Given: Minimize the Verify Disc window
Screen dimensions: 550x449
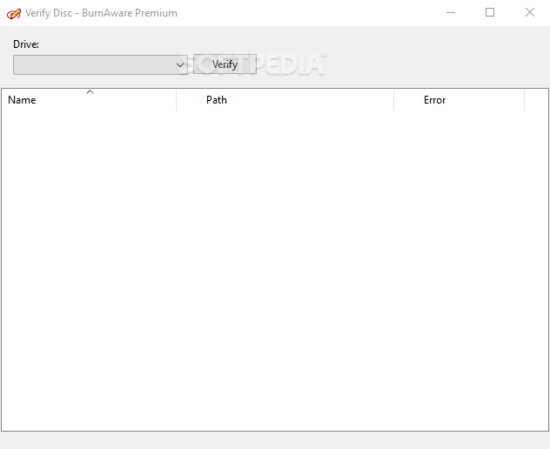Looking at the screenshot, I should [x=451, y=13].
